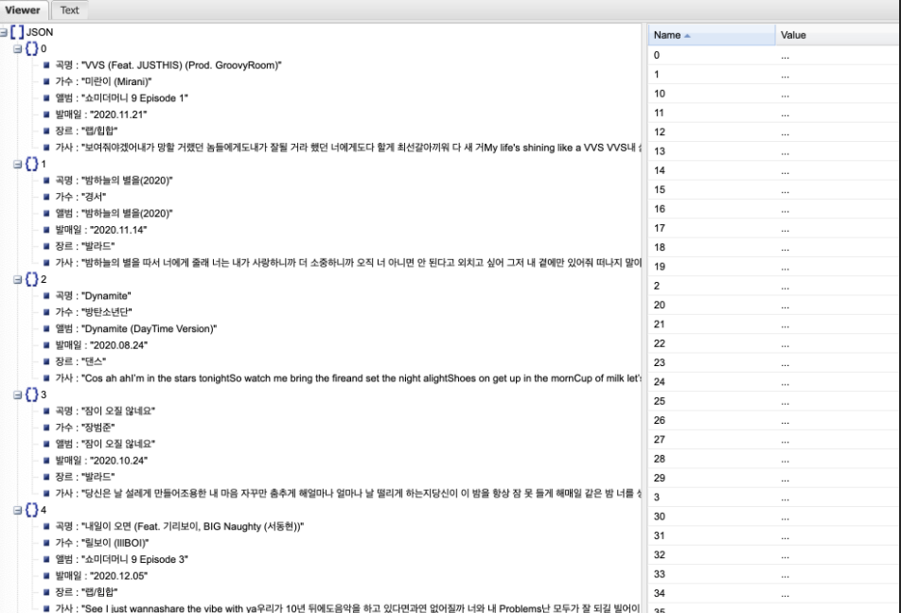Click property icon beside "Cos ah ahI'm in the stars" lyrics

pos(46,378)
